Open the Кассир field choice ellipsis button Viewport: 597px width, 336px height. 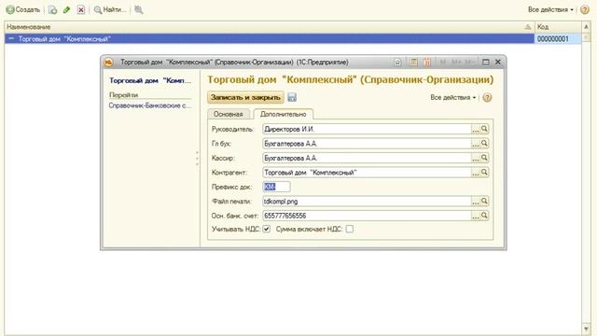(476, 158)
